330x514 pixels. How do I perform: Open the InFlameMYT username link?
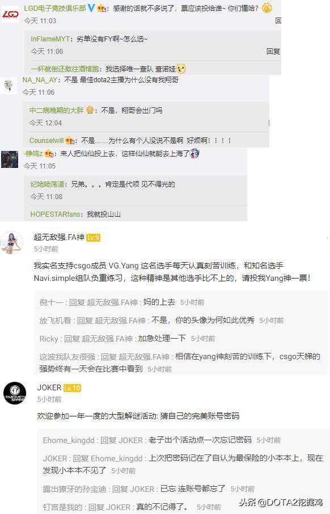point(50,39)
